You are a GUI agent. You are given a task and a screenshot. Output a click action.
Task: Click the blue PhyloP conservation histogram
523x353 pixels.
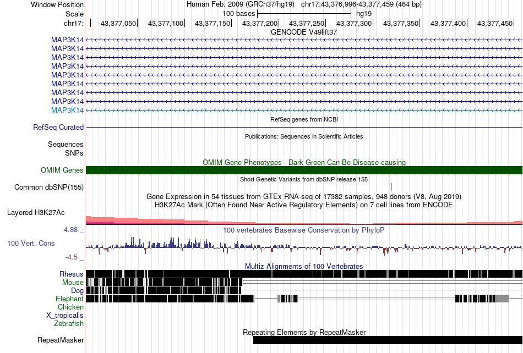[x=304, y=246]
